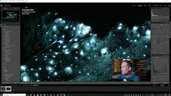
Task: Toggle histogram highlight clipping indicator
Action: (168, 10)
